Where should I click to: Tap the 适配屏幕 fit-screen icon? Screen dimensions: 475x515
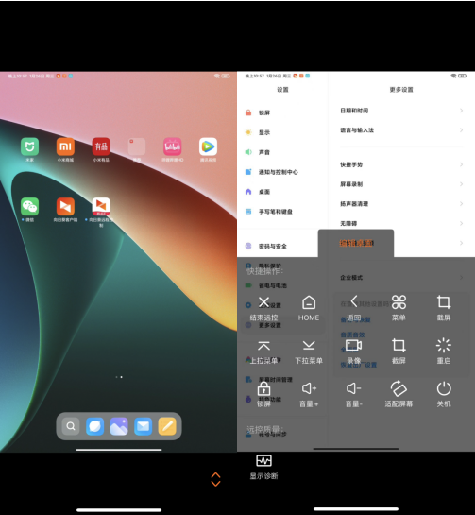[399, 388]
